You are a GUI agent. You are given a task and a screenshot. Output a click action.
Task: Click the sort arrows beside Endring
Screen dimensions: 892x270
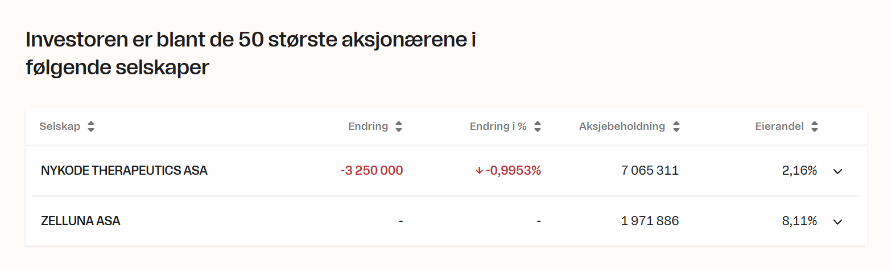click(399, 127)
